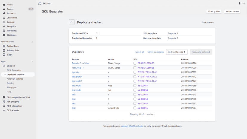This screenshot has height=139, width=247.
Task: Click the FGO Integration icon
Action: point(4,106)
